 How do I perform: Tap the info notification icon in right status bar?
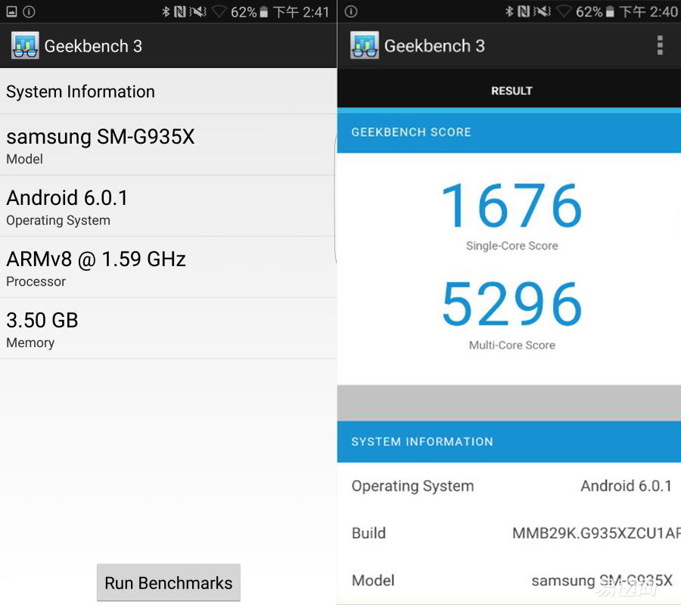pyautogui.click(x=351, y=11)
